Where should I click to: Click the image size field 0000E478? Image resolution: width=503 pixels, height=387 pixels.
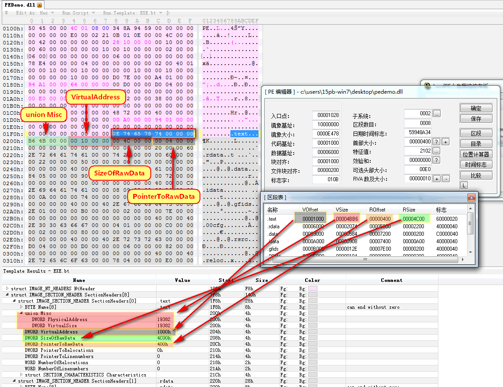[x=326, y=134]
